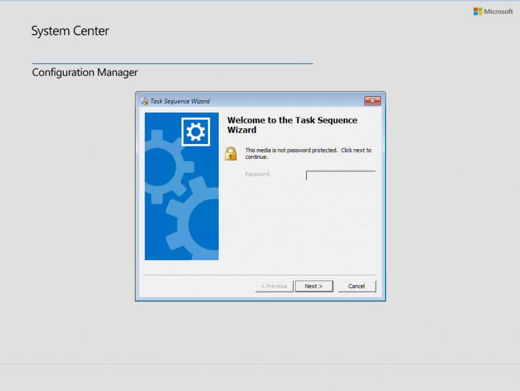520x391 pixels.
Task: Click the Microsoft logo squares icon
Action: (477, 11)
